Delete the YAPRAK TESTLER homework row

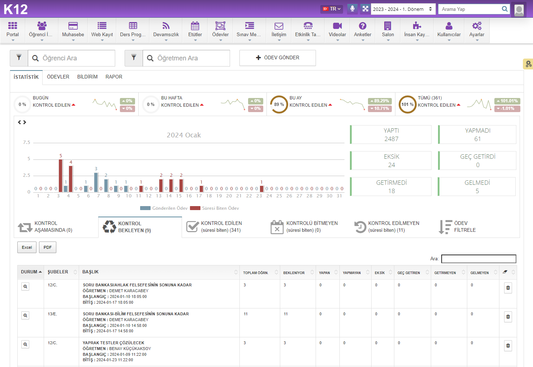(x=508, y=346)
